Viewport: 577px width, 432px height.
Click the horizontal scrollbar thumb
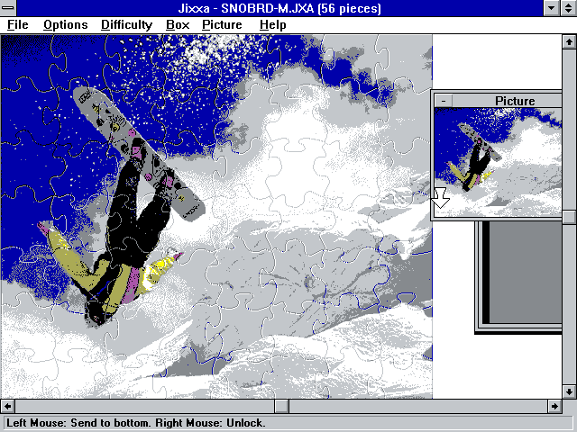coord(281,407)
